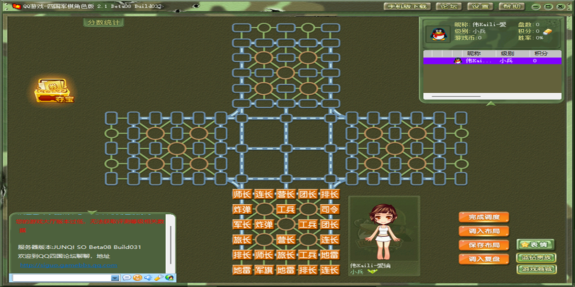Select the 师长 piece left of top-row 连长
Screen dimensions: 575x287
click(x=242, y=194)
